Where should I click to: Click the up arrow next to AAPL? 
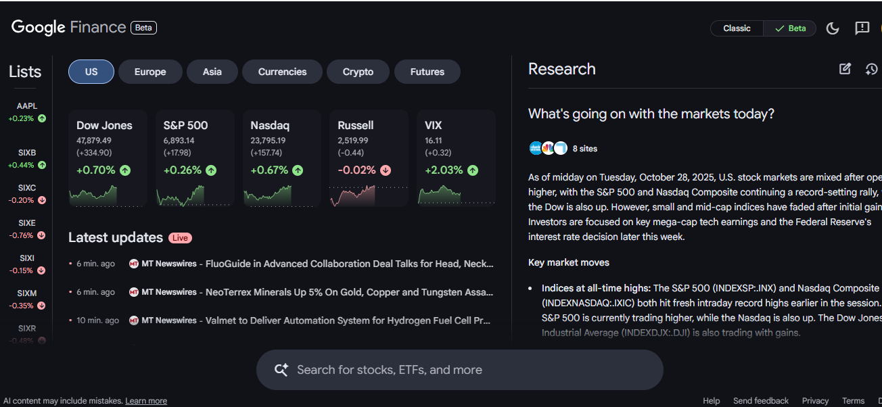42,118
